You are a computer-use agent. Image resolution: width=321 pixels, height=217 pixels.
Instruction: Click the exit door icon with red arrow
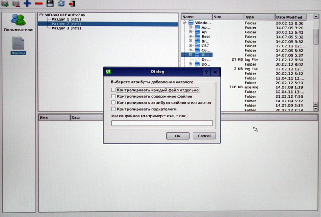point(72,4)
